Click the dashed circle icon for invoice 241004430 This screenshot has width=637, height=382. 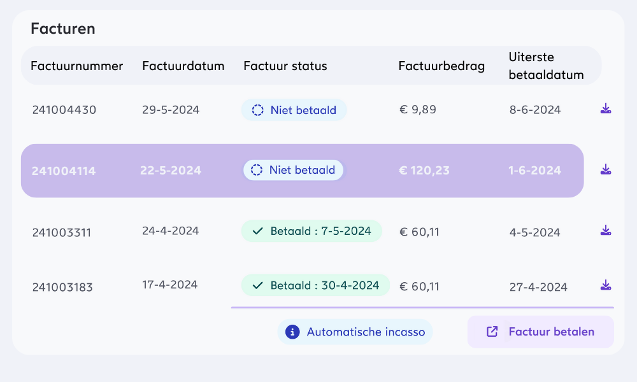tap(257, 110)
